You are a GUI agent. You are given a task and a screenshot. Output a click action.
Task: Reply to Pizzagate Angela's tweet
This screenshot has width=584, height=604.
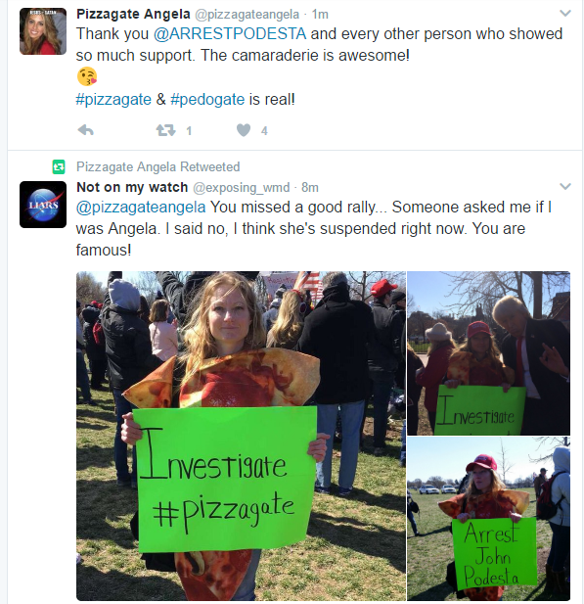click(x=85, y=130)
